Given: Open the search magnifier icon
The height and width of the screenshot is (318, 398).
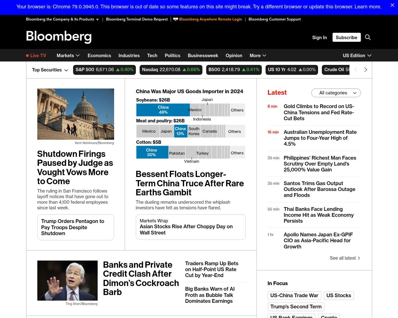Looking at the screenshot, I should tap(368, 37).
